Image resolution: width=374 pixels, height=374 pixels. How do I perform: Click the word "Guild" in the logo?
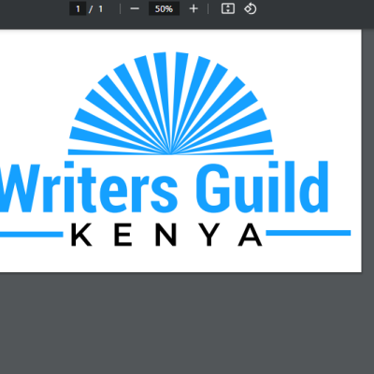click(262, 187)
